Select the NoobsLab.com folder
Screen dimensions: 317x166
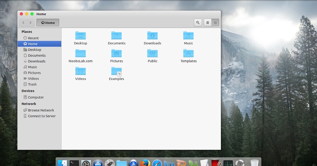[x=81, y=56]
